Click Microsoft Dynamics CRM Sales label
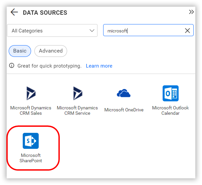 coord(31,110)
